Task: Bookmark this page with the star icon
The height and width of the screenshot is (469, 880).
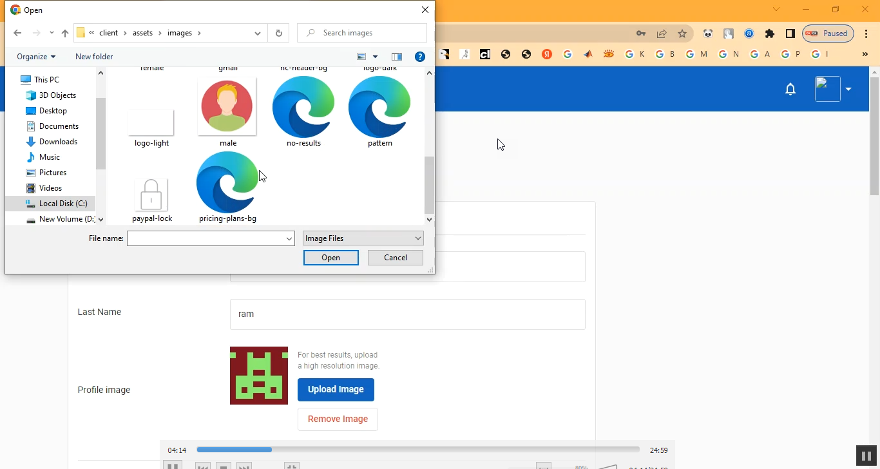Action: [x=682, y=33]
